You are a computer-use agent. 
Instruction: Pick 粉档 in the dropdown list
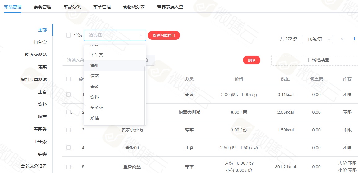[x=95, y=118]
